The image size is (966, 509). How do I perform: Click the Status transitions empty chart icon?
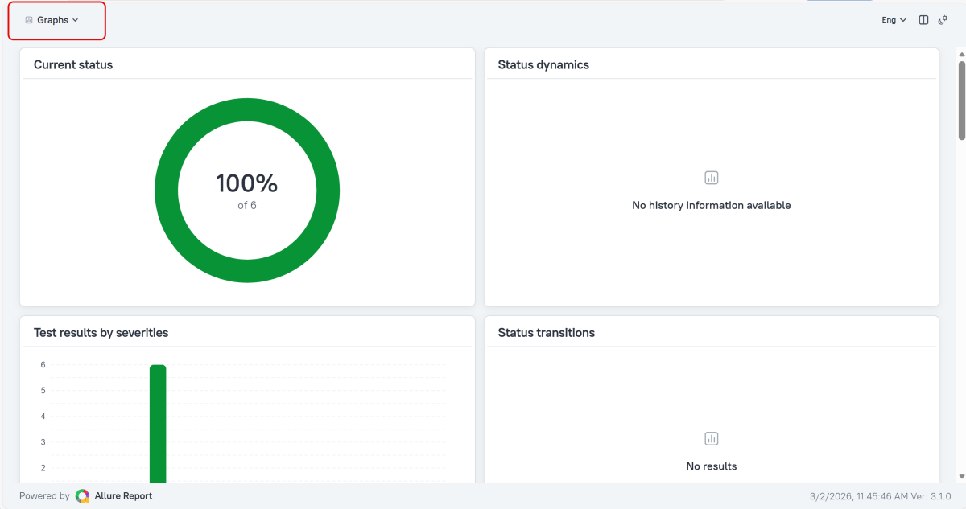(711, 438)
